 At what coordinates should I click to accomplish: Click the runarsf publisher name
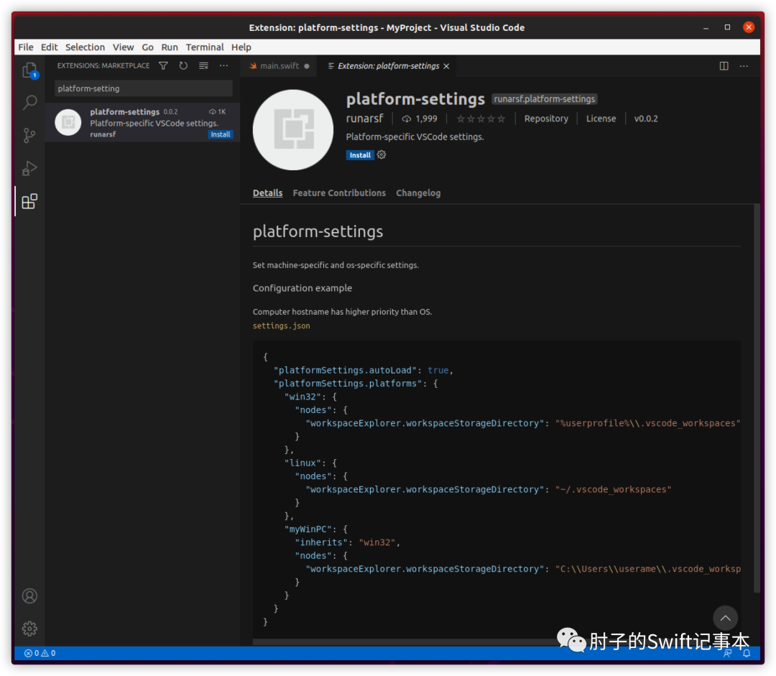click(x=364, y=119)
